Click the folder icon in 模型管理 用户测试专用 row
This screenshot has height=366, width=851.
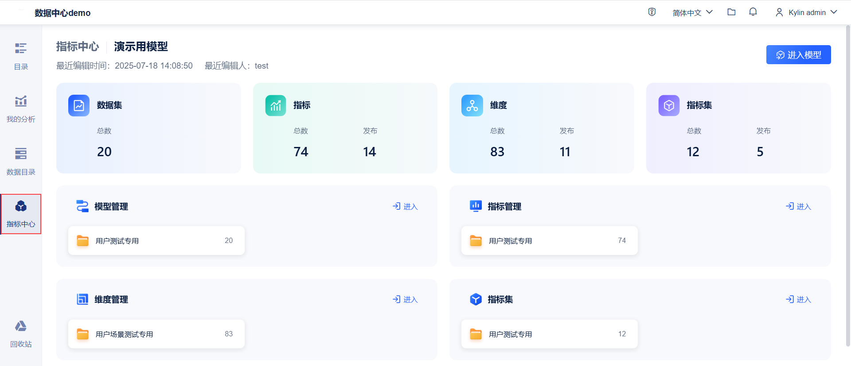pos(83,241)
